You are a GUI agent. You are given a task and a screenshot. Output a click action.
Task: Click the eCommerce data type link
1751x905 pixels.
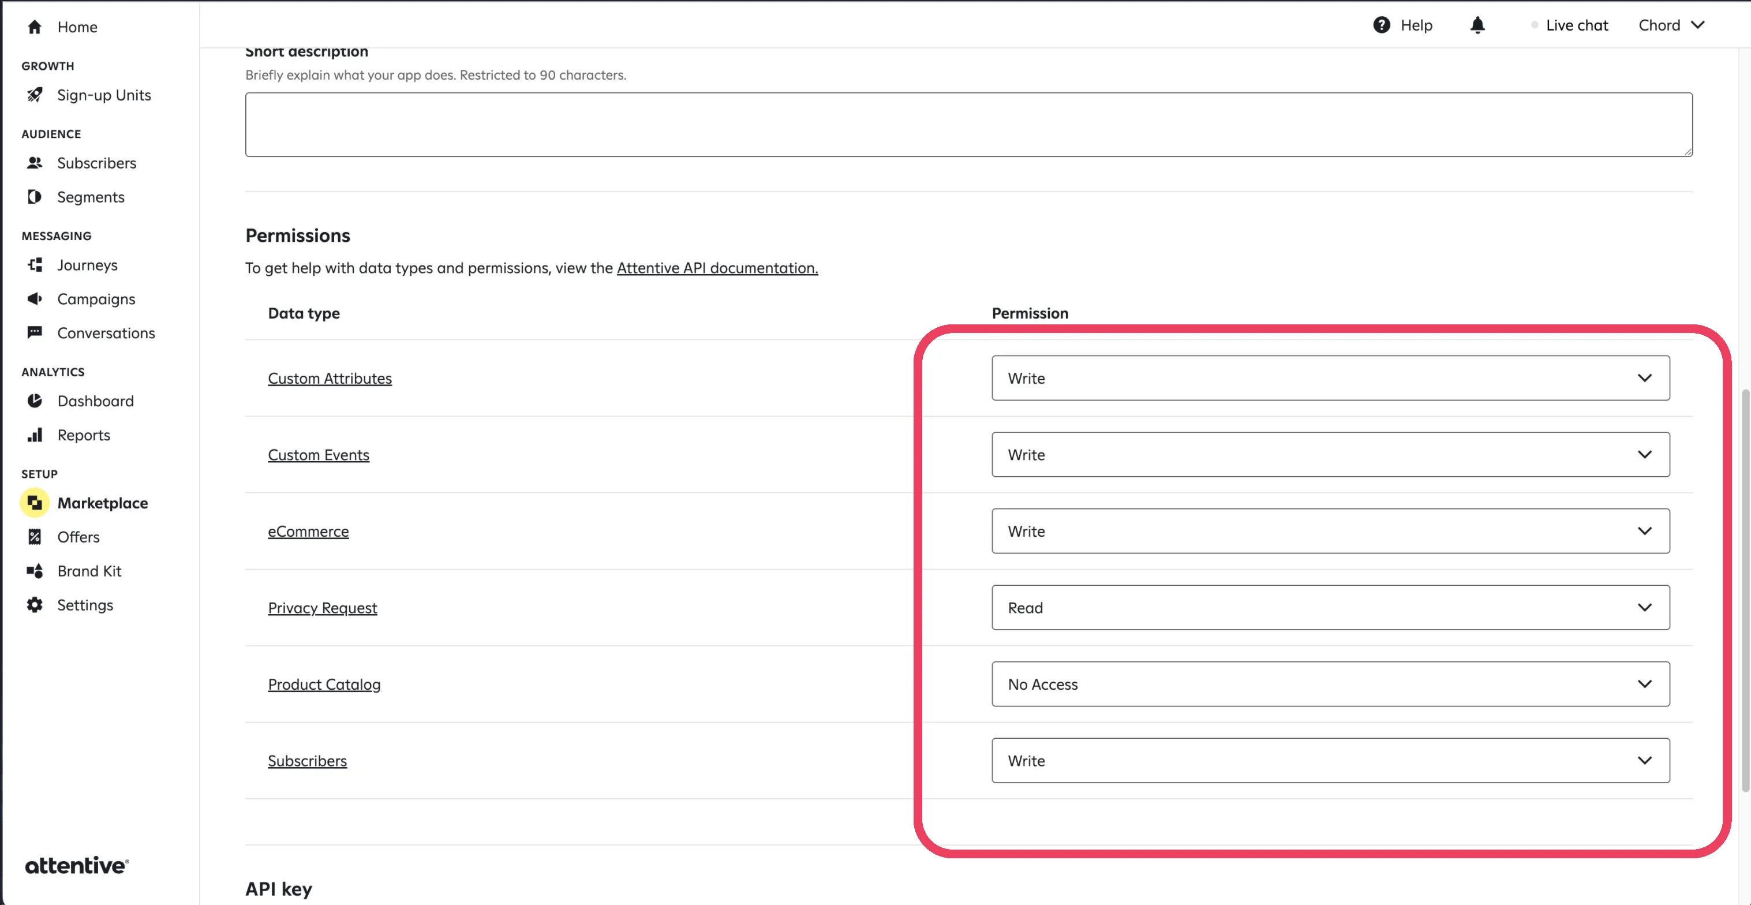point(309,531)
